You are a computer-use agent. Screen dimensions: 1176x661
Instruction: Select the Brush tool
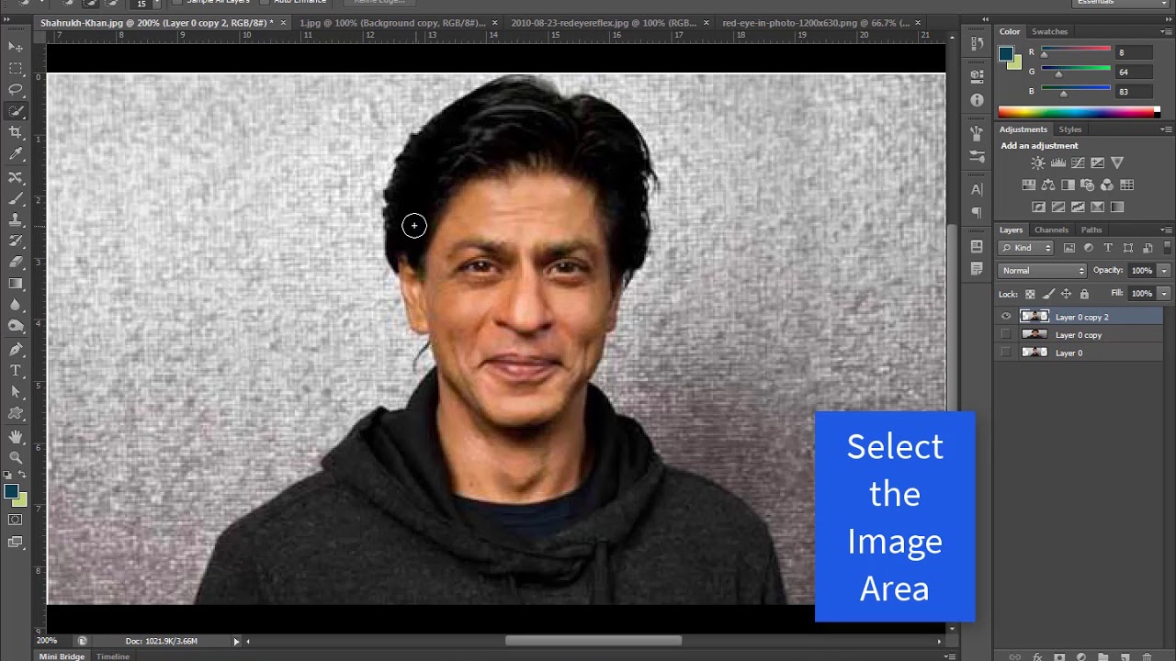coord(16,199)
